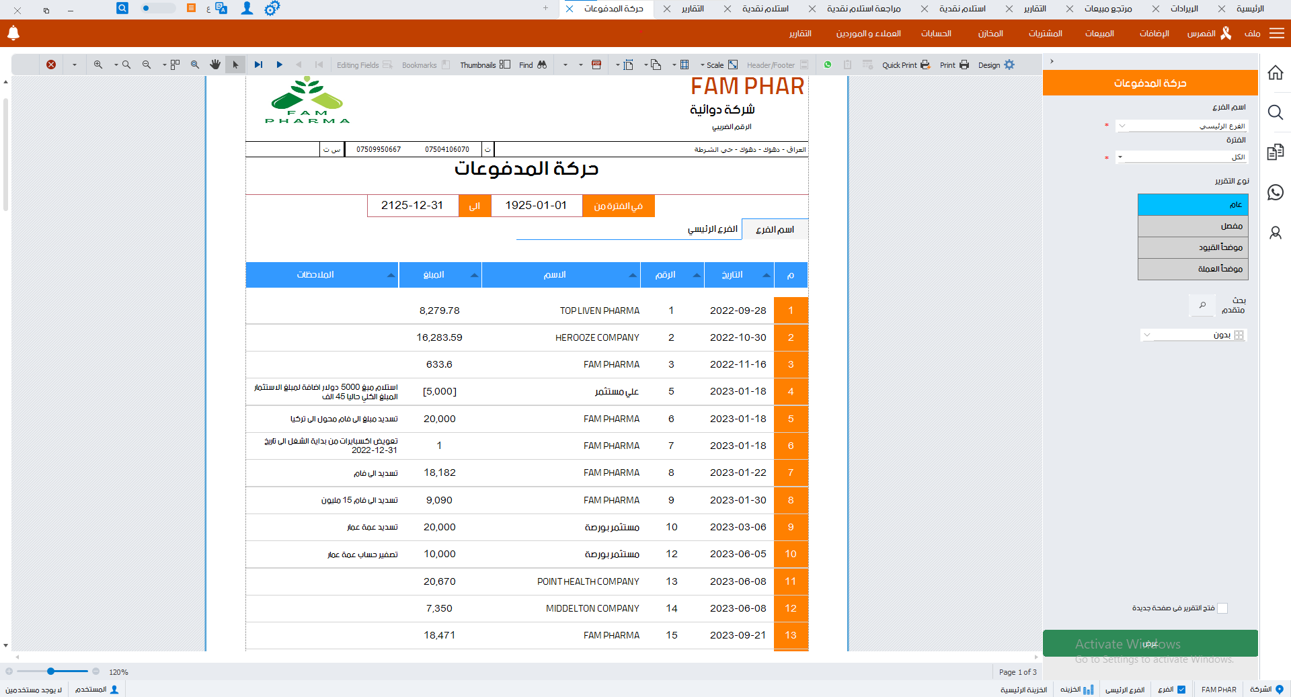Image resolution: width=1291 pixels, height=697 pixels.
Task: Open the WhatsApp icon in right sidebar
Action: click(x=1275, y=193)
